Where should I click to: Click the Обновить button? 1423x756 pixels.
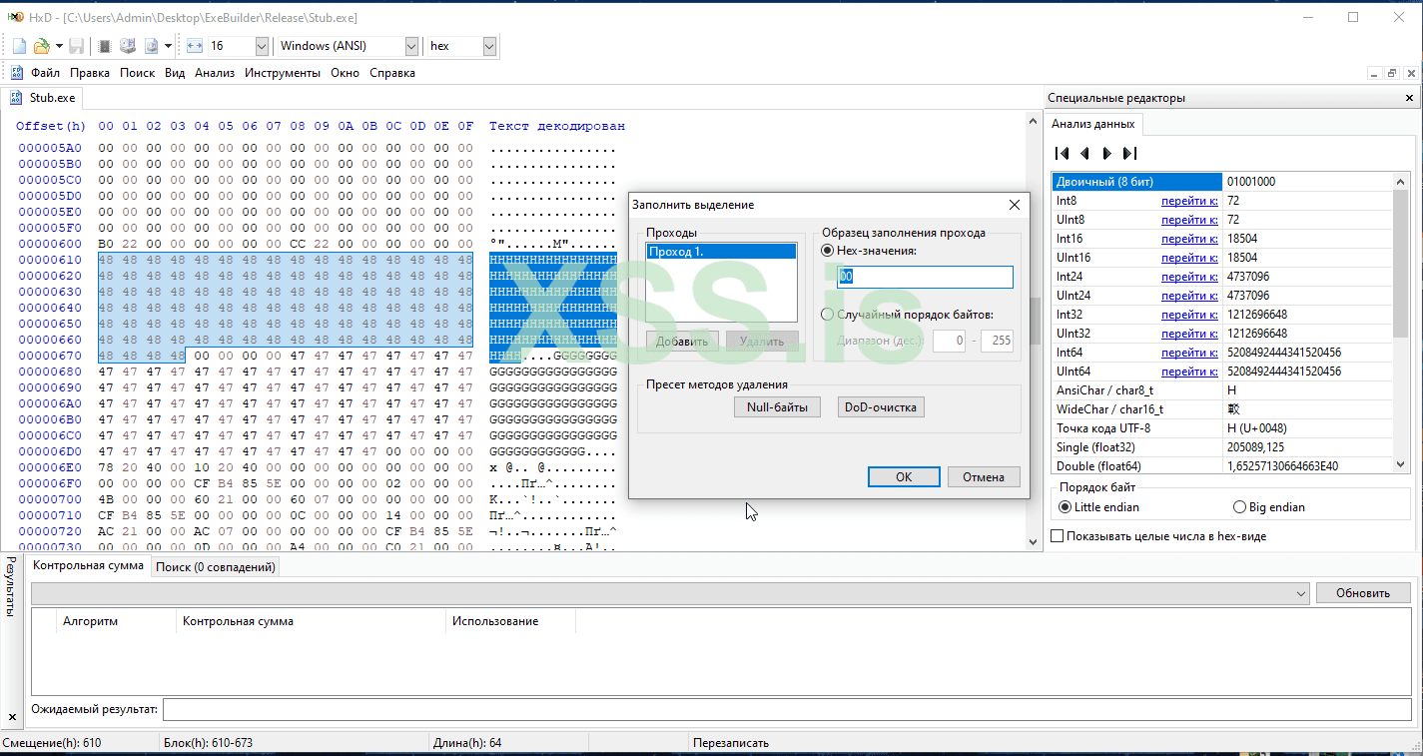pos(1363,593)
